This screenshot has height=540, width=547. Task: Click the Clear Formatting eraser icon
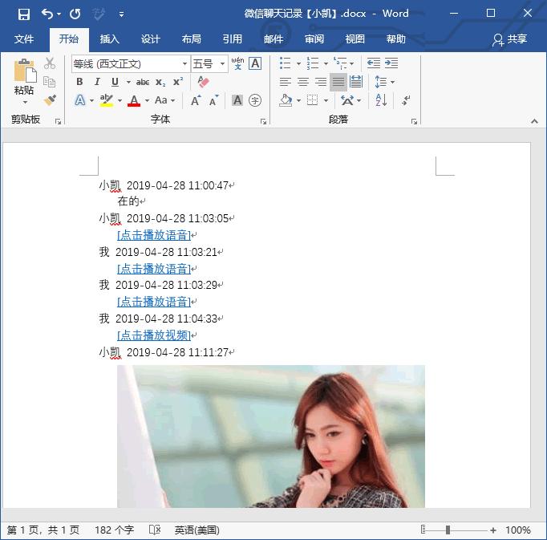coord(203,82)
